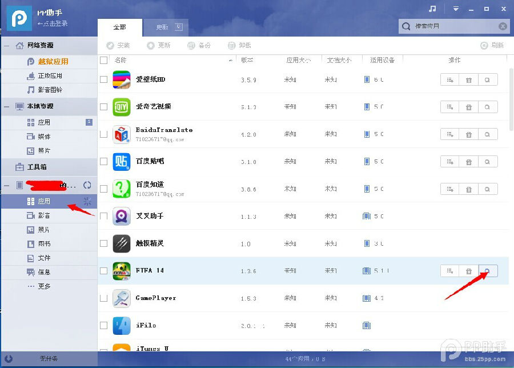Check the box for GamePlayer
The image size is (514, 368).
click(x=103, y=298)
